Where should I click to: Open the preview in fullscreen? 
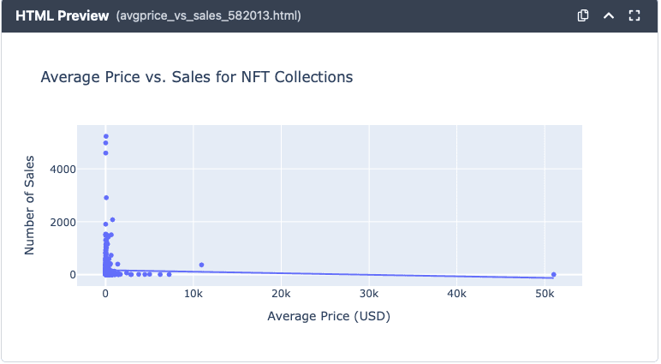click(634, 15)
